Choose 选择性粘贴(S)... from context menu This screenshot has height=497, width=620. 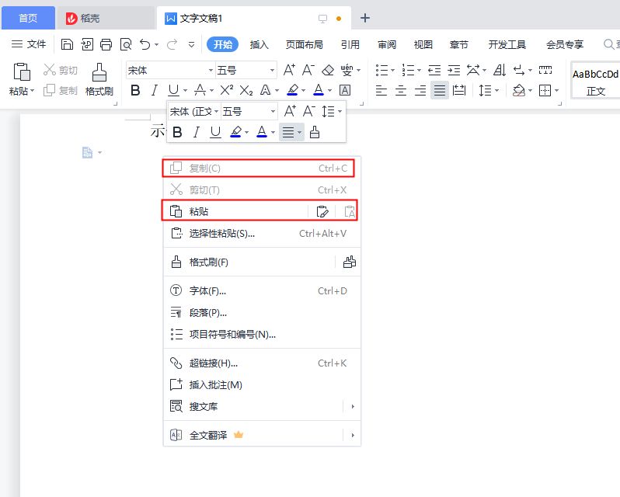coord(262,234)
